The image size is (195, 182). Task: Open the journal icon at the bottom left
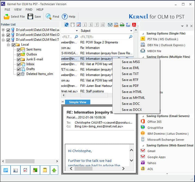click(x=35, y=170)
